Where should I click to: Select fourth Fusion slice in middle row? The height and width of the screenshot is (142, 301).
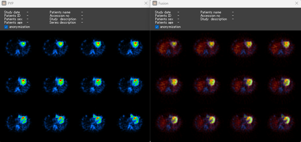coord(281,85)
